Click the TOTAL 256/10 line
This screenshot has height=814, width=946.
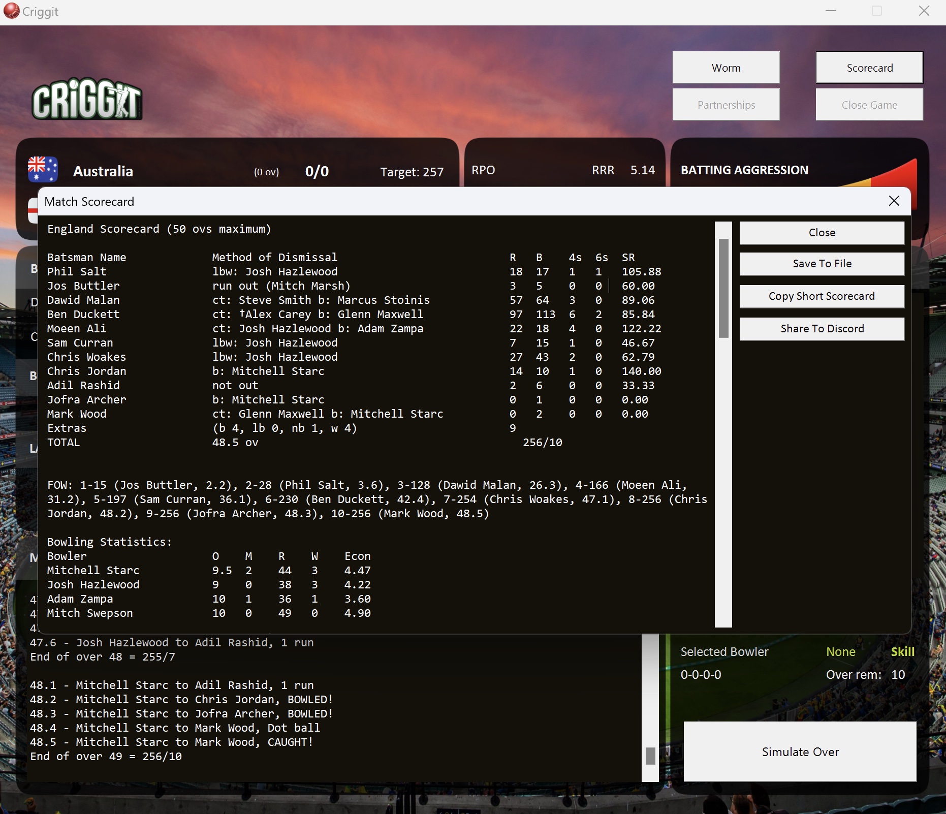tap(305, 443)
